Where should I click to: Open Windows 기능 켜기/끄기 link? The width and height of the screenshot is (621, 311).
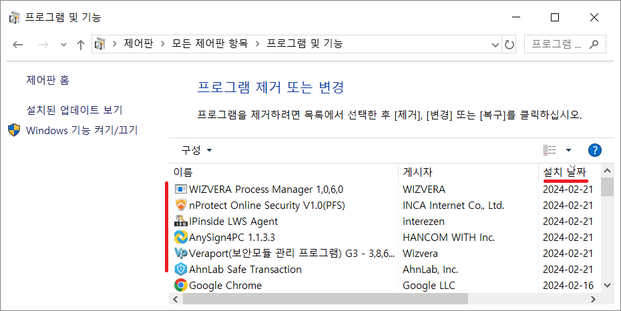tap(81, 130)
